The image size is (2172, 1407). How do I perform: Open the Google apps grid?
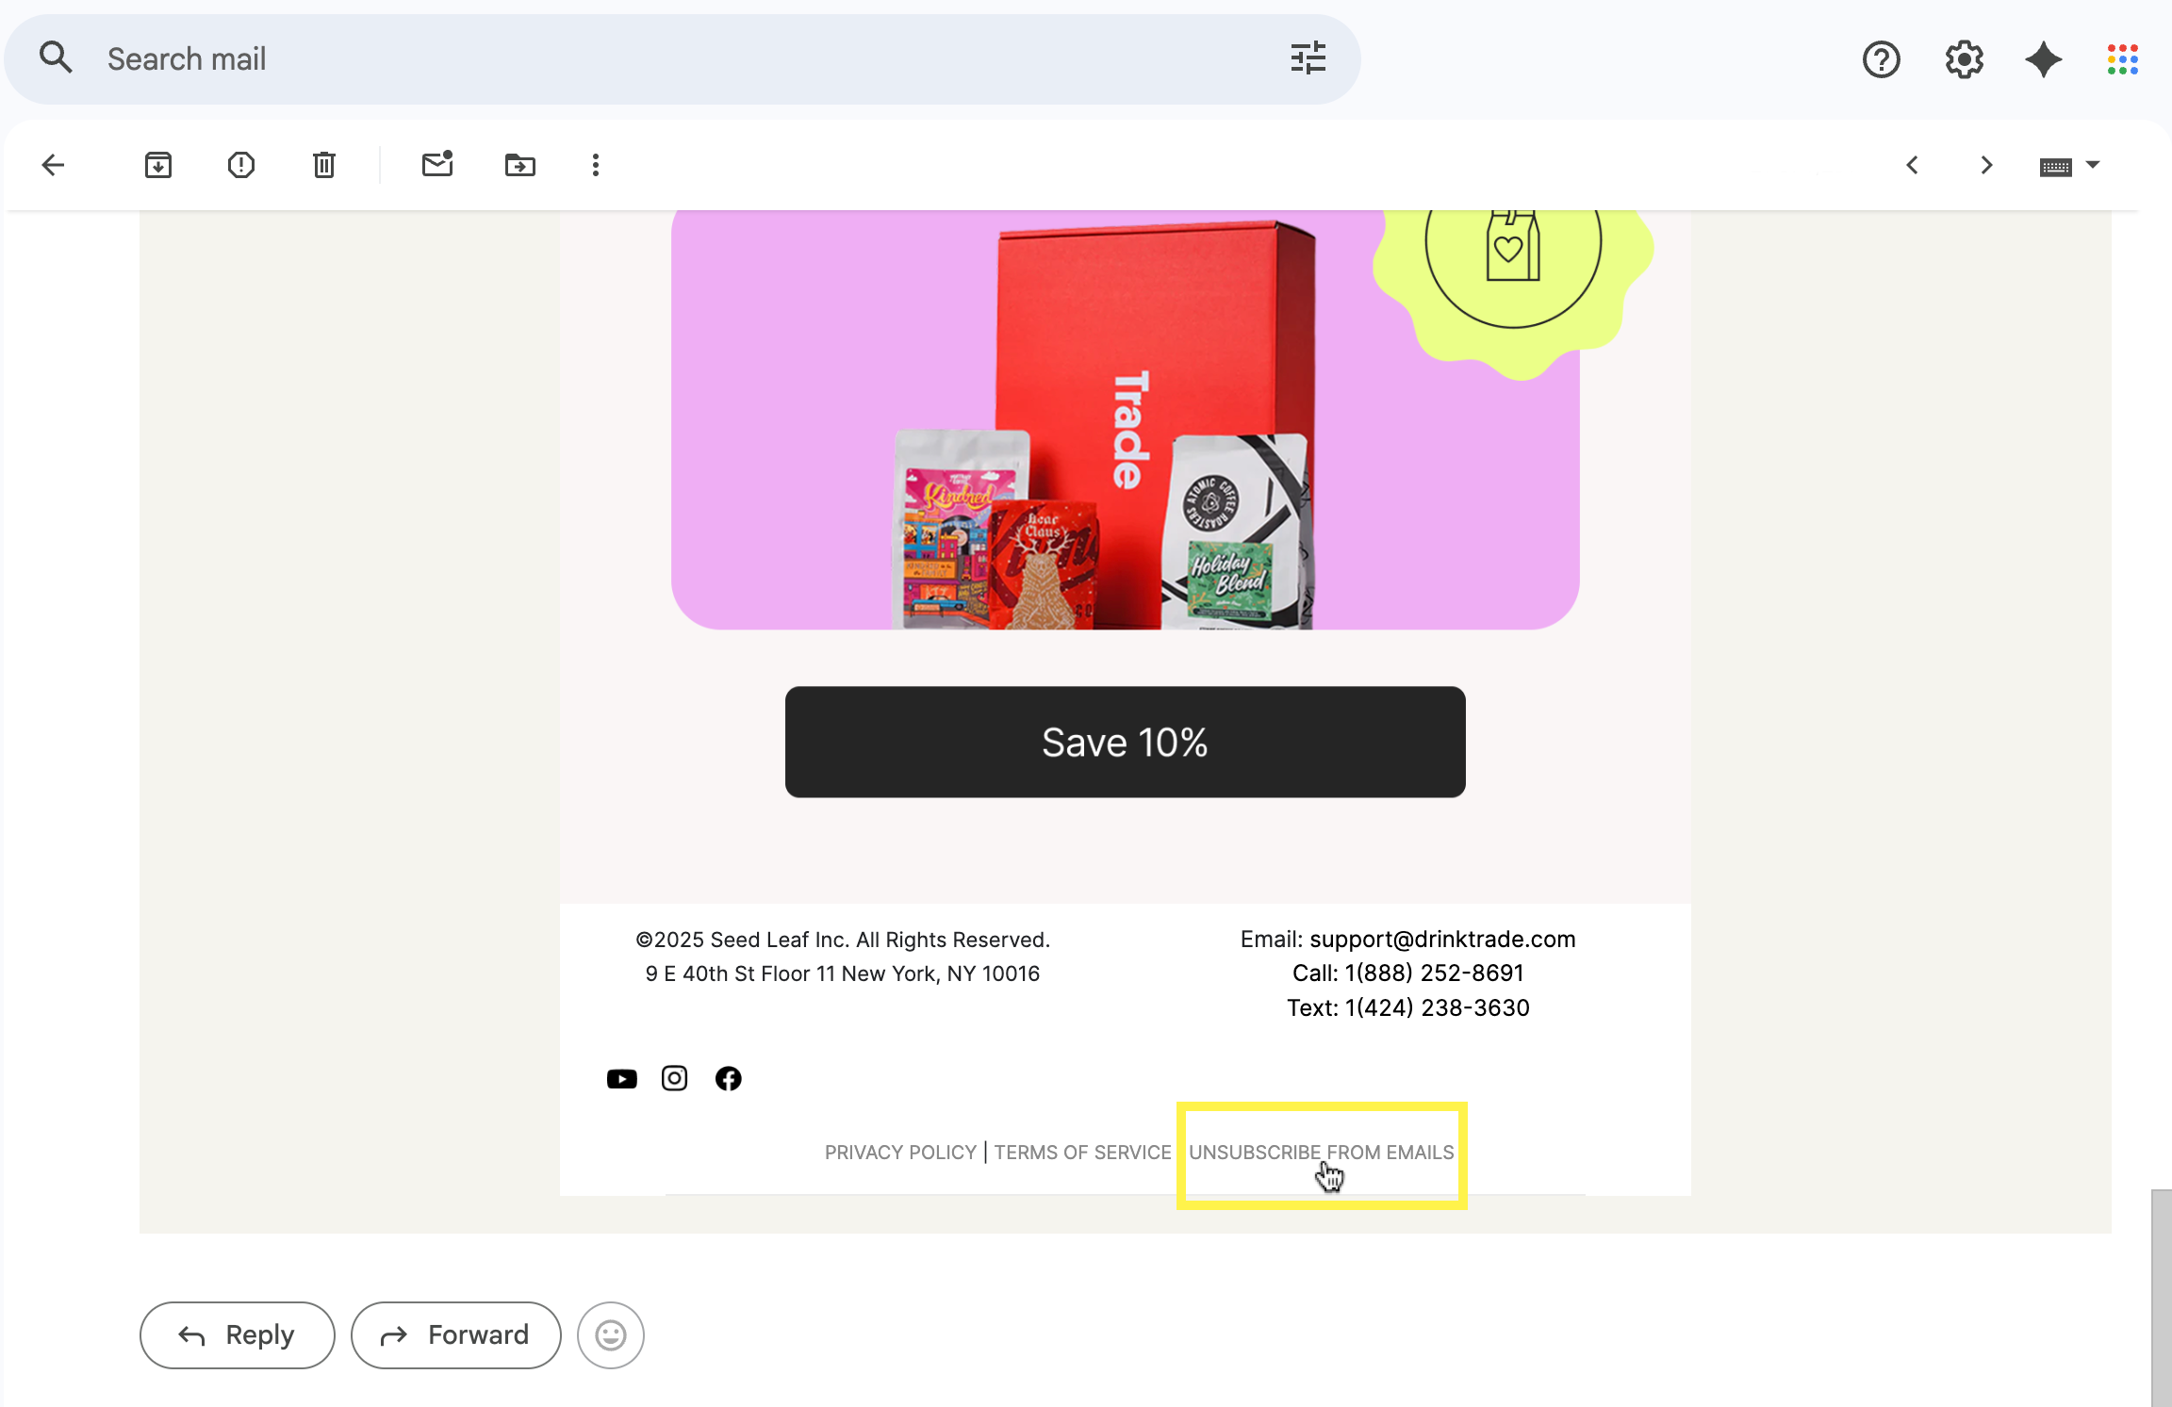tap(2122, 59)
